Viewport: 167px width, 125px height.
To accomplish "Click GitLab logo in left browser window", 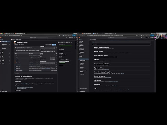I will [1, 37].
